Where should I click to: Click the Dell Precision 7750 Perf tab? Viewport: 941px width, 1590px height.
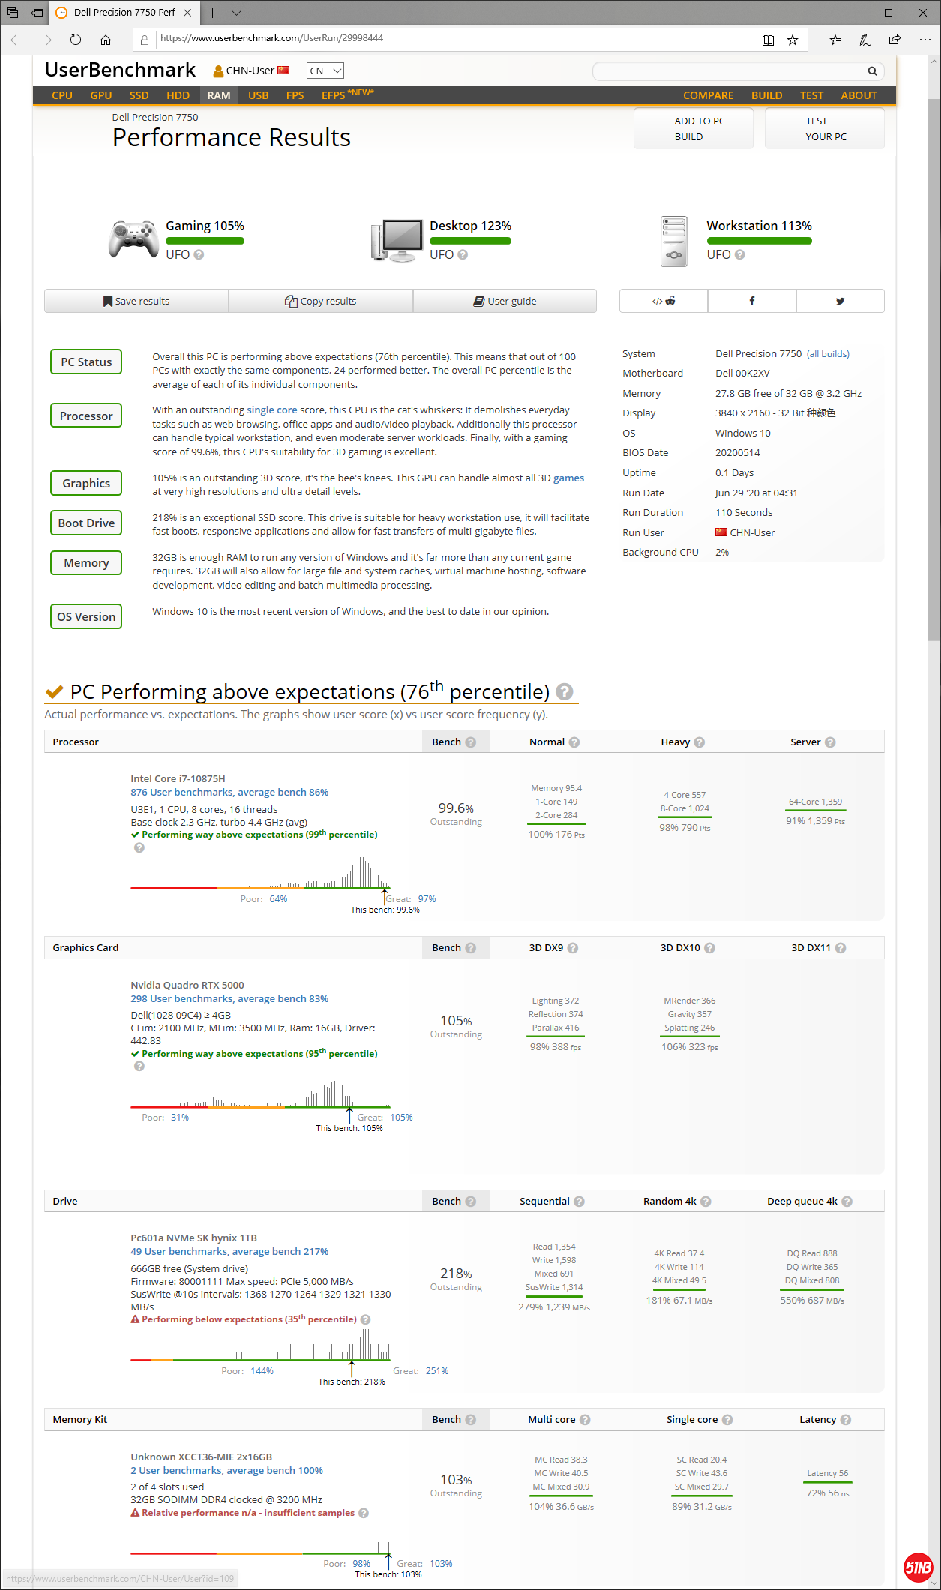coord(124,13)
